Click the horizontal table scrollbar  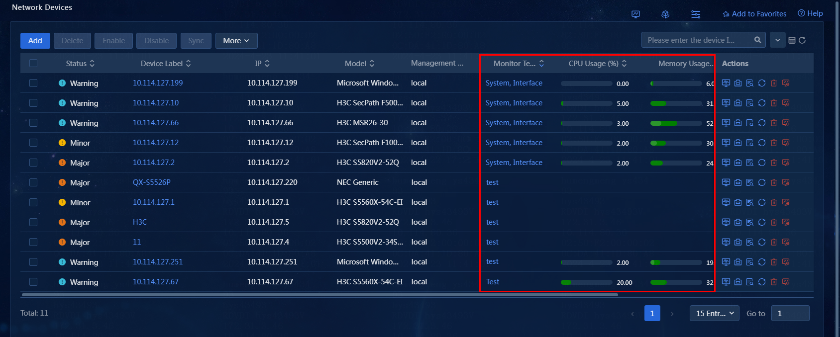(x=319, y=295)
